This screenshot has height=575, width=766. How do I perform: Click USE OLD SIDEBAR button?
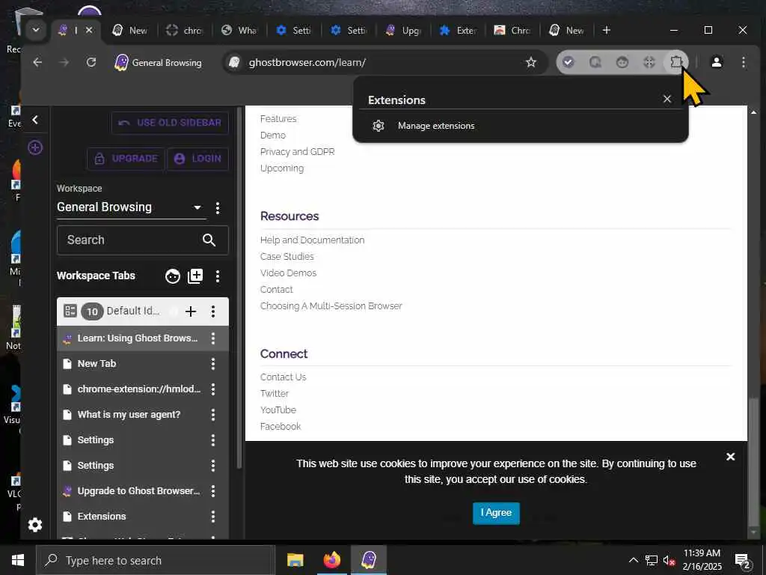point(170,123)
